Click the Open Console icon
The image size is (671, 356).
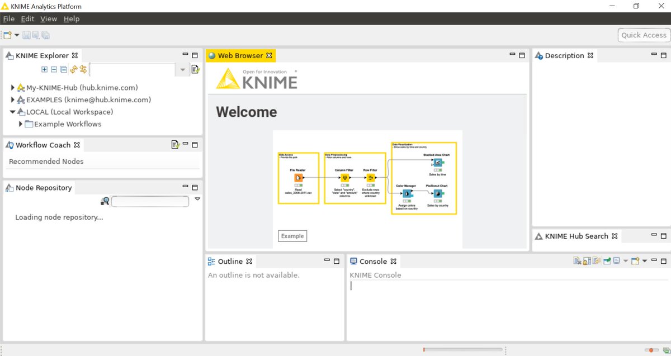(x=635, y=261)
